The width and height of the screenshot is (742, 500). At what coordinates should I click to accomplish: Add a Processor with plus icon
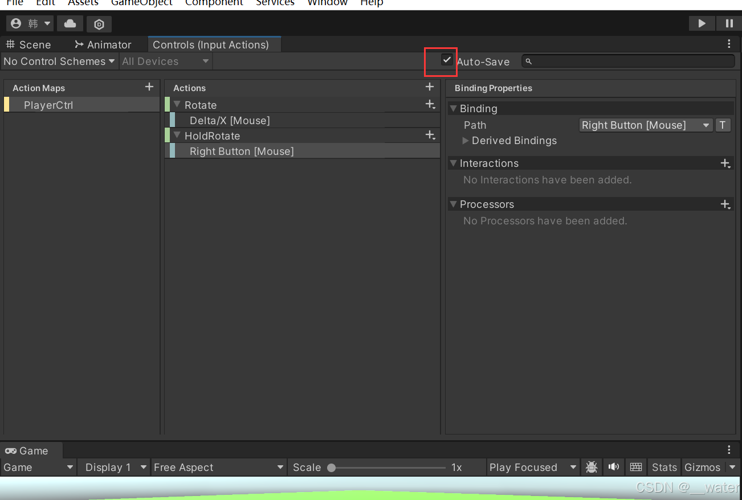[725, 204]
